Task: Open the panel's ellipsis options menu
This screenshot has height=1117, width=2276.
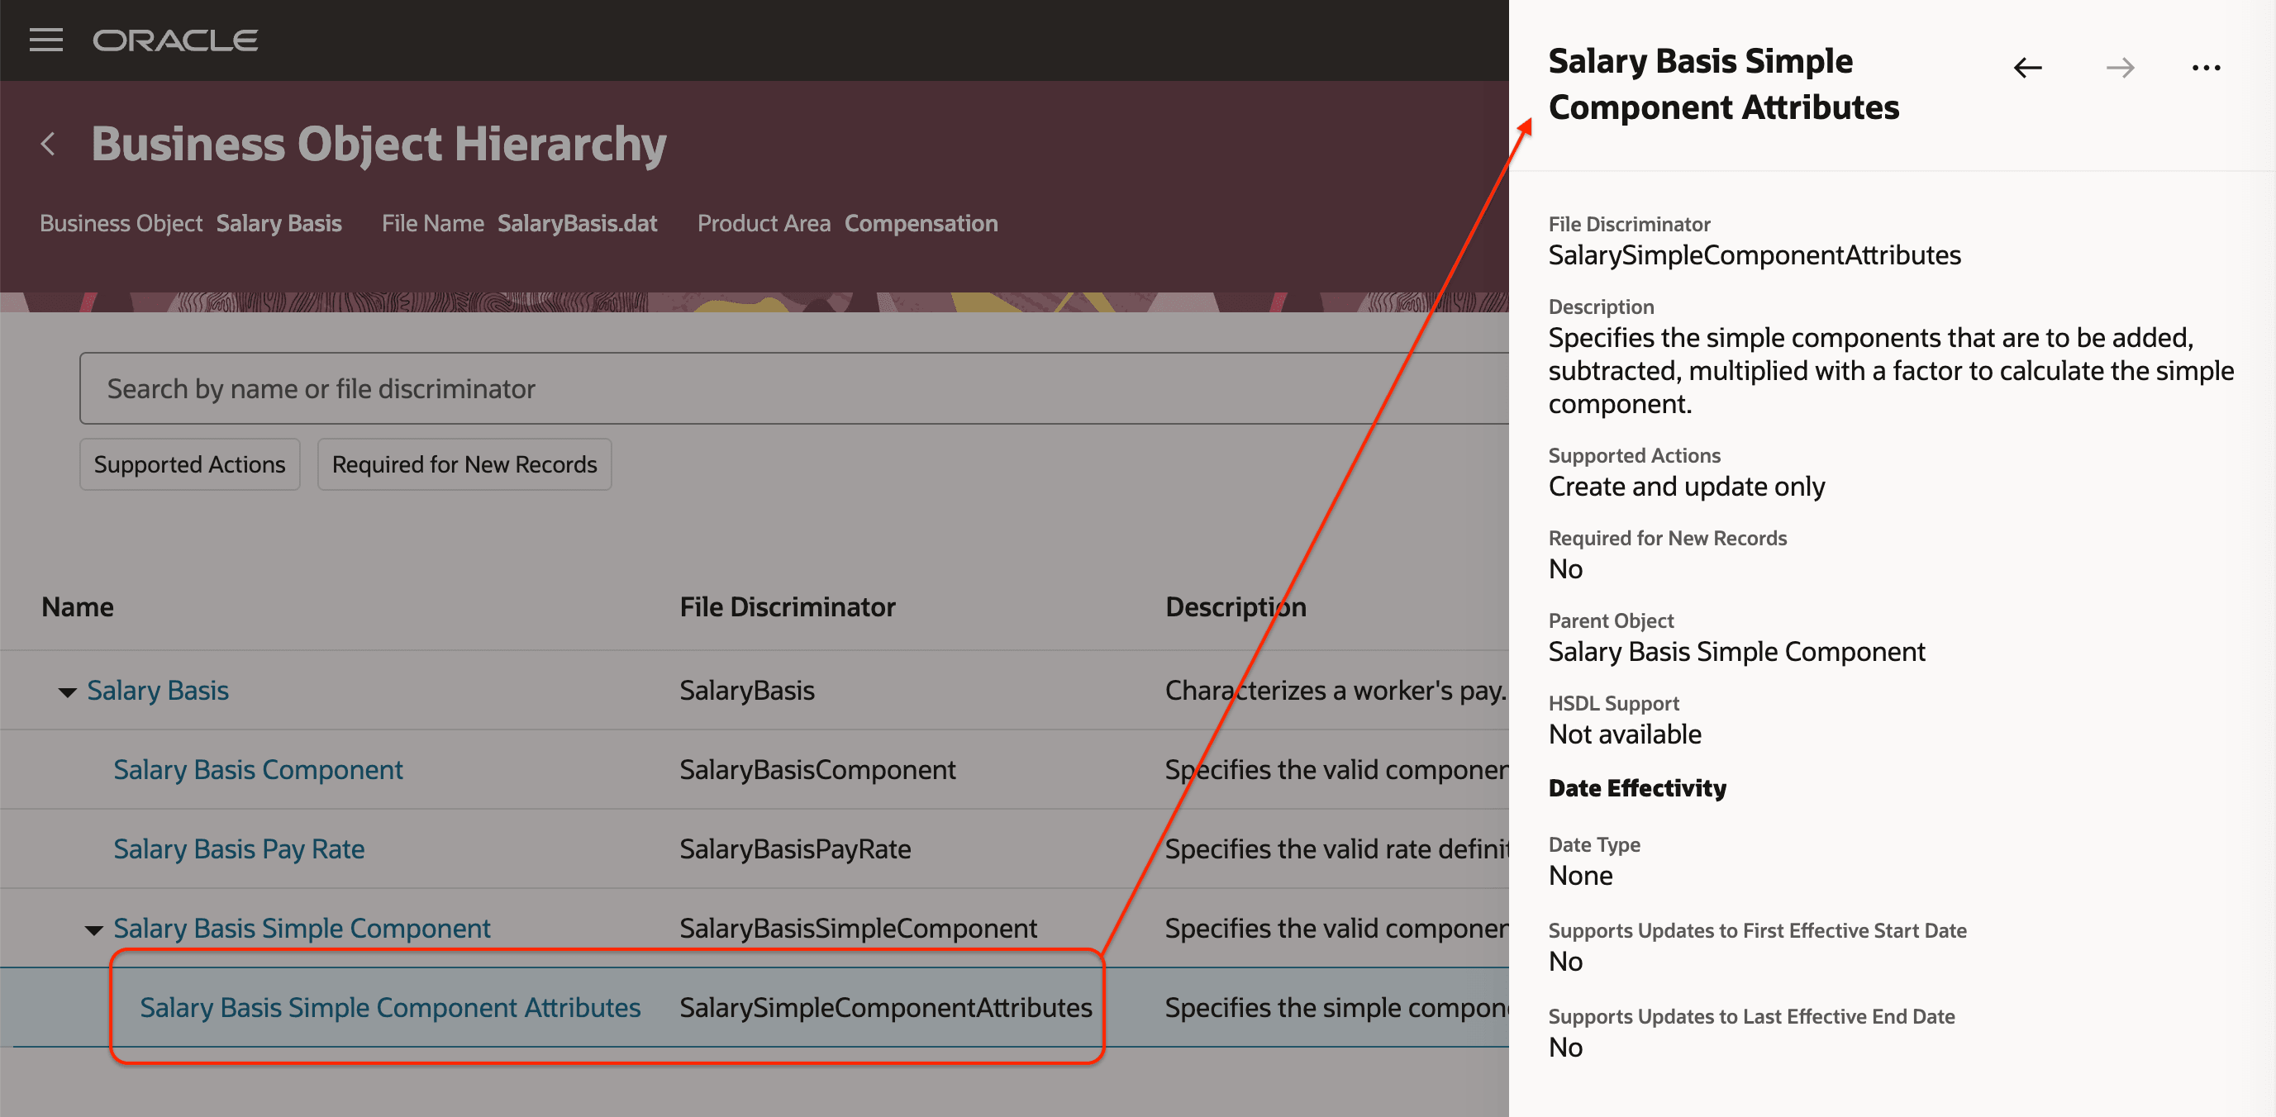Action: 2207,67
